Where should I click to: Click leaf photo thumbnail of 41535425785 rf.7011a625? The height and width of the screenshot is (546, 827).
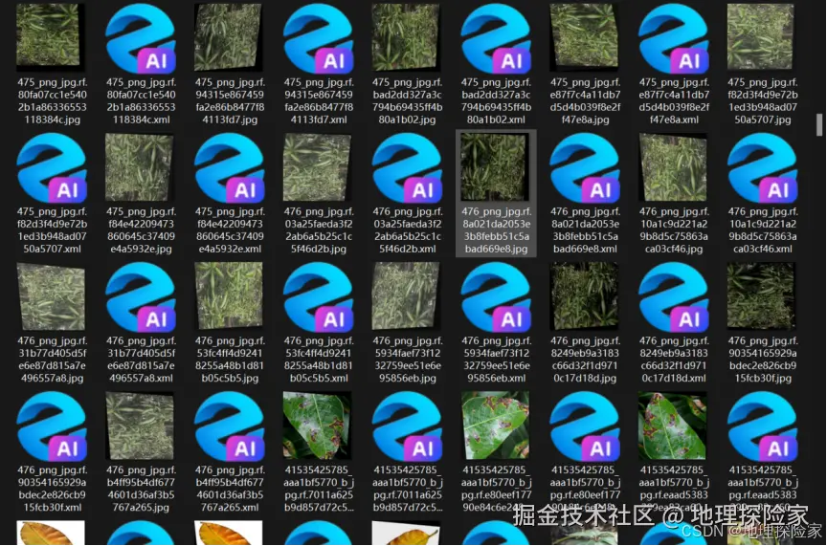[x=317, y=426]
